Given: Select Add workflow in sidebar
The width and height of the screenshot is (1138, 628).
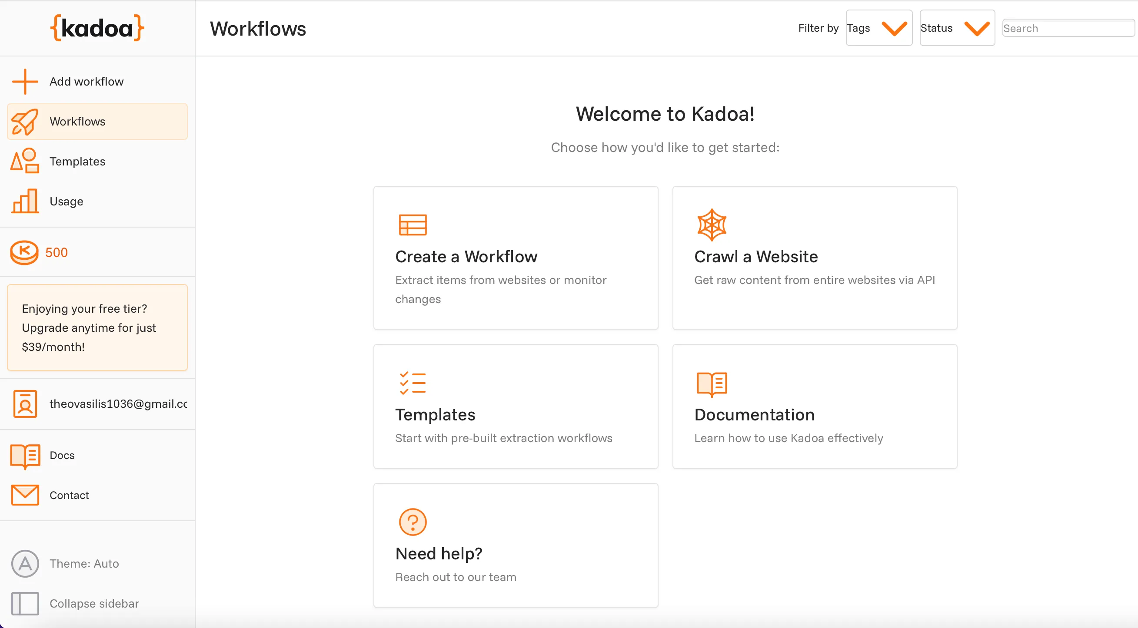Looking at the screenshot, I should click(97, 82).
